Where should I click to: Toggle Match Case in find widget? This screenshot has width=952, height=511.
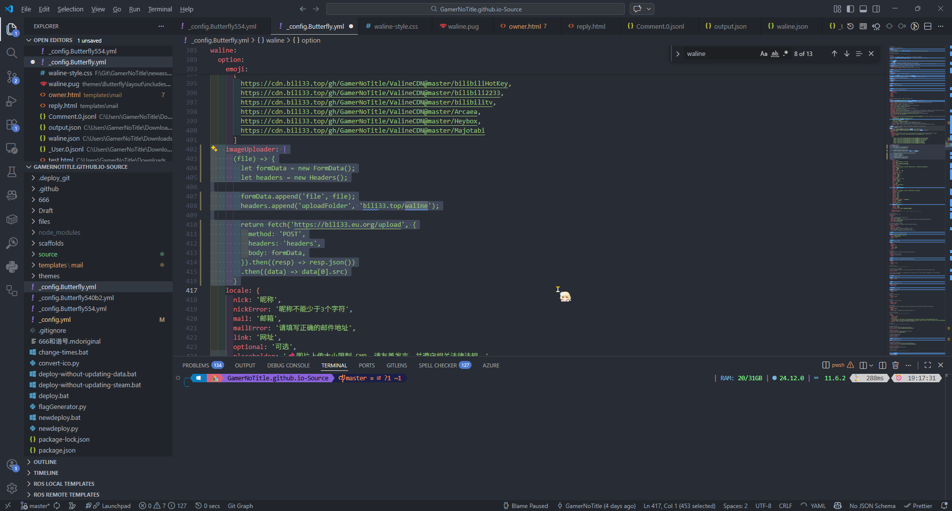[x=764, y=53]
